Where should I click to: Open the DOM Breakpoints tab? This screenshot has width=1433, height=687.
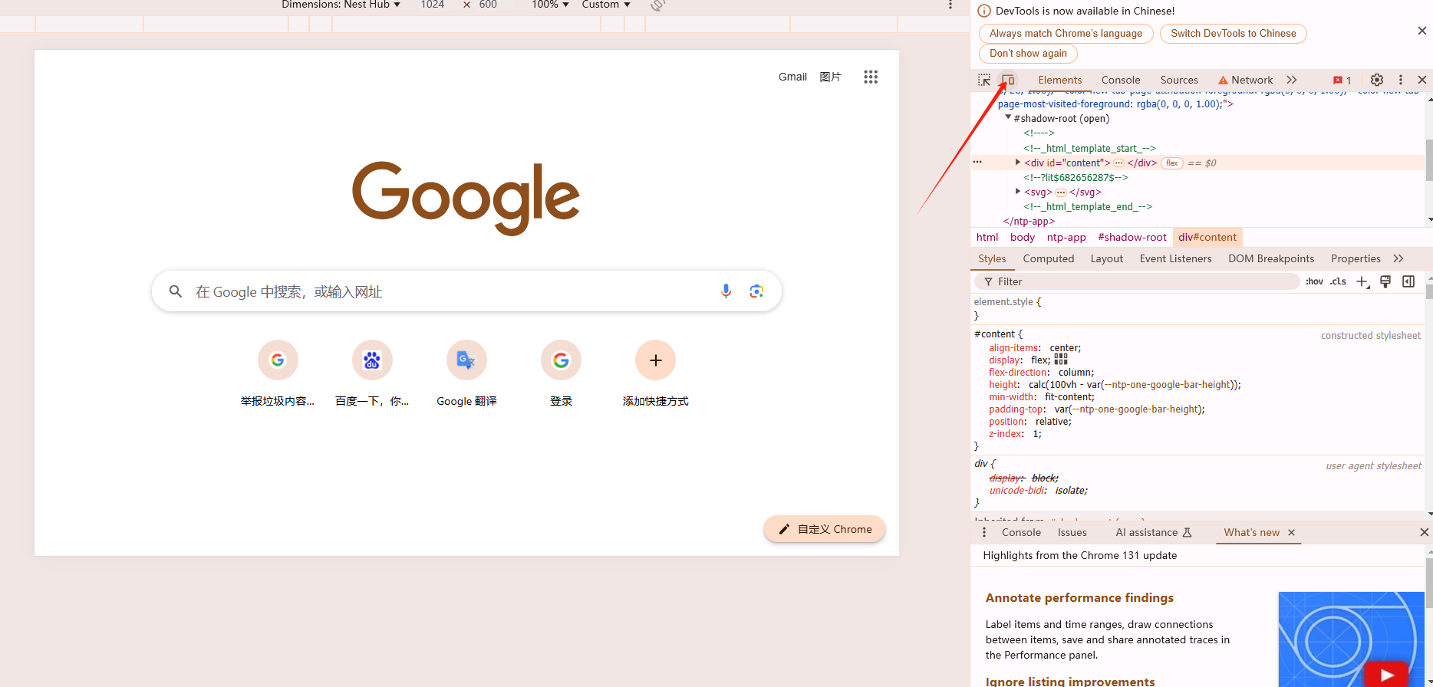coord(1270,258)
